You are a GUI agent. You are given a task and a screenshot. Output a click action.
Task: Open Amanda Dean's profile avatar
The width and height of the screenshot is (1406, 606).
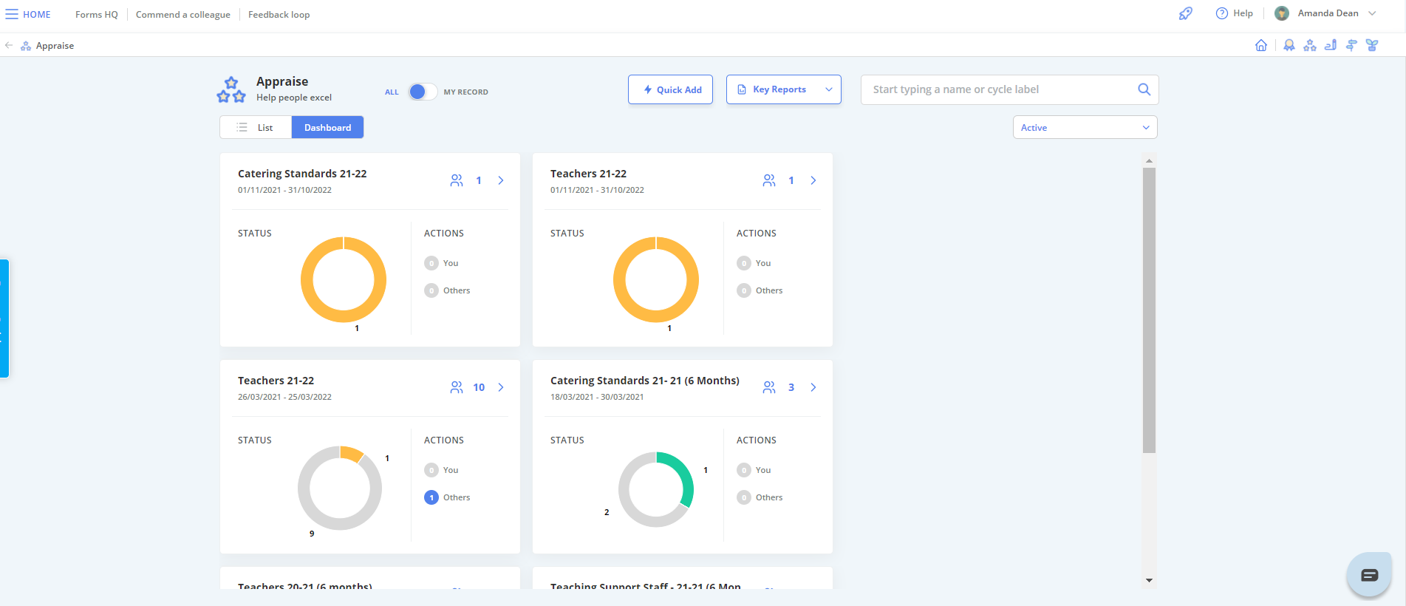[1282, 13]
